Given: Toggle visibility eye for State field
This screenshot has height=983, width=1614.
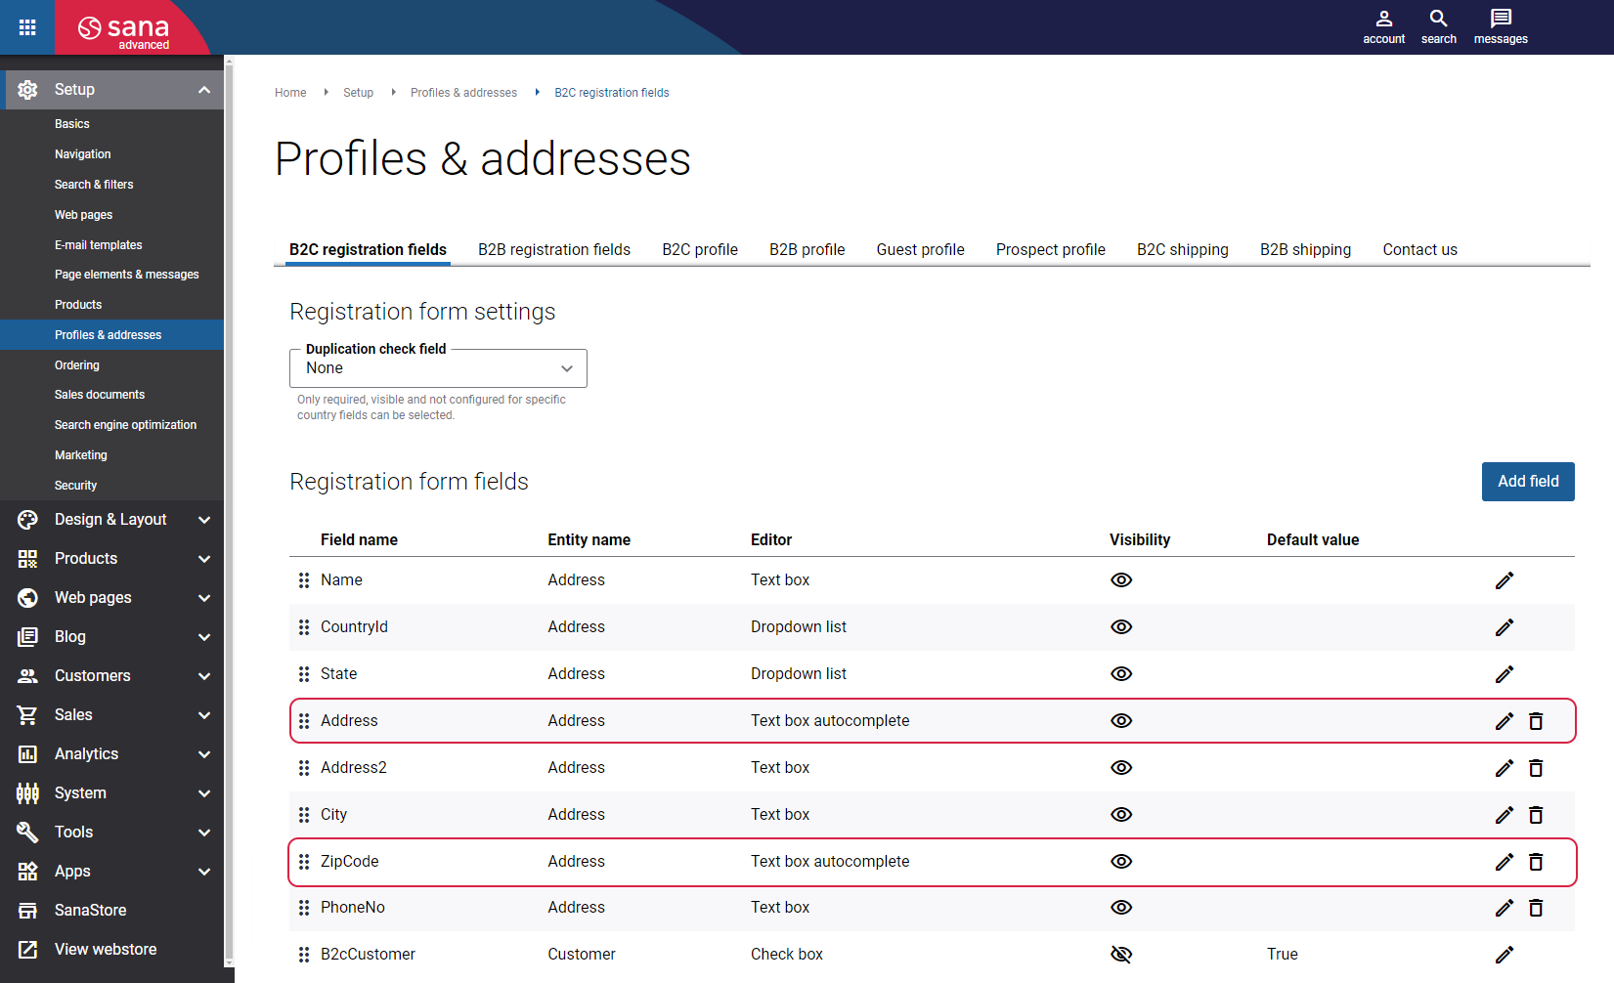Looking at the screenshot, I should pyautogui.click(x=1121, y=674).
